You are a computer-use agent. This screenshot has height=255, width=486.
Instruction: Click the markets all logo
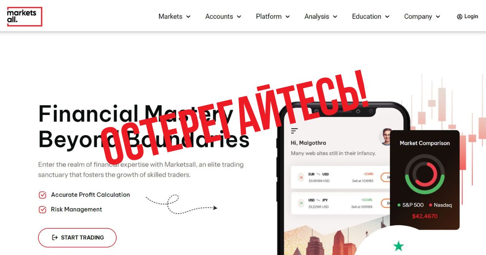pos(24,17)
